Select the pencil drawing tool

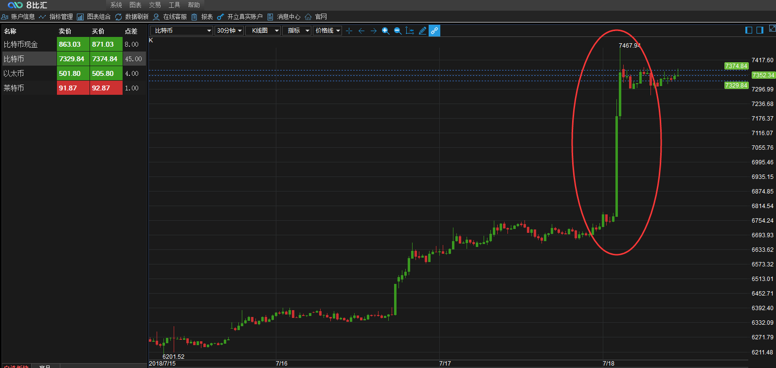pyautogui.click(x=422, y=31)
